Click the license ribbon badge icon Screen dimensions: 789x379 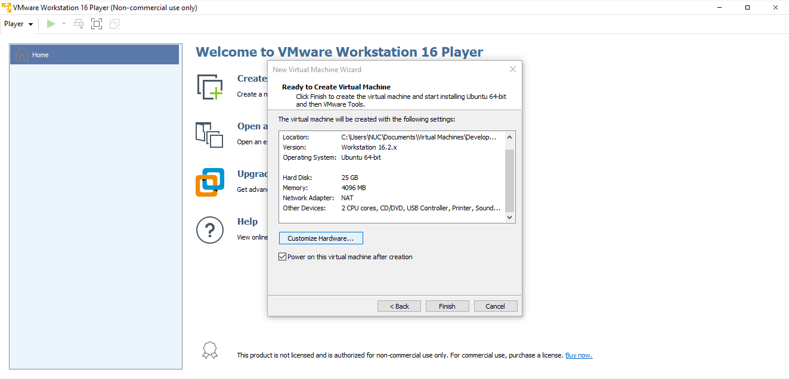210,350
